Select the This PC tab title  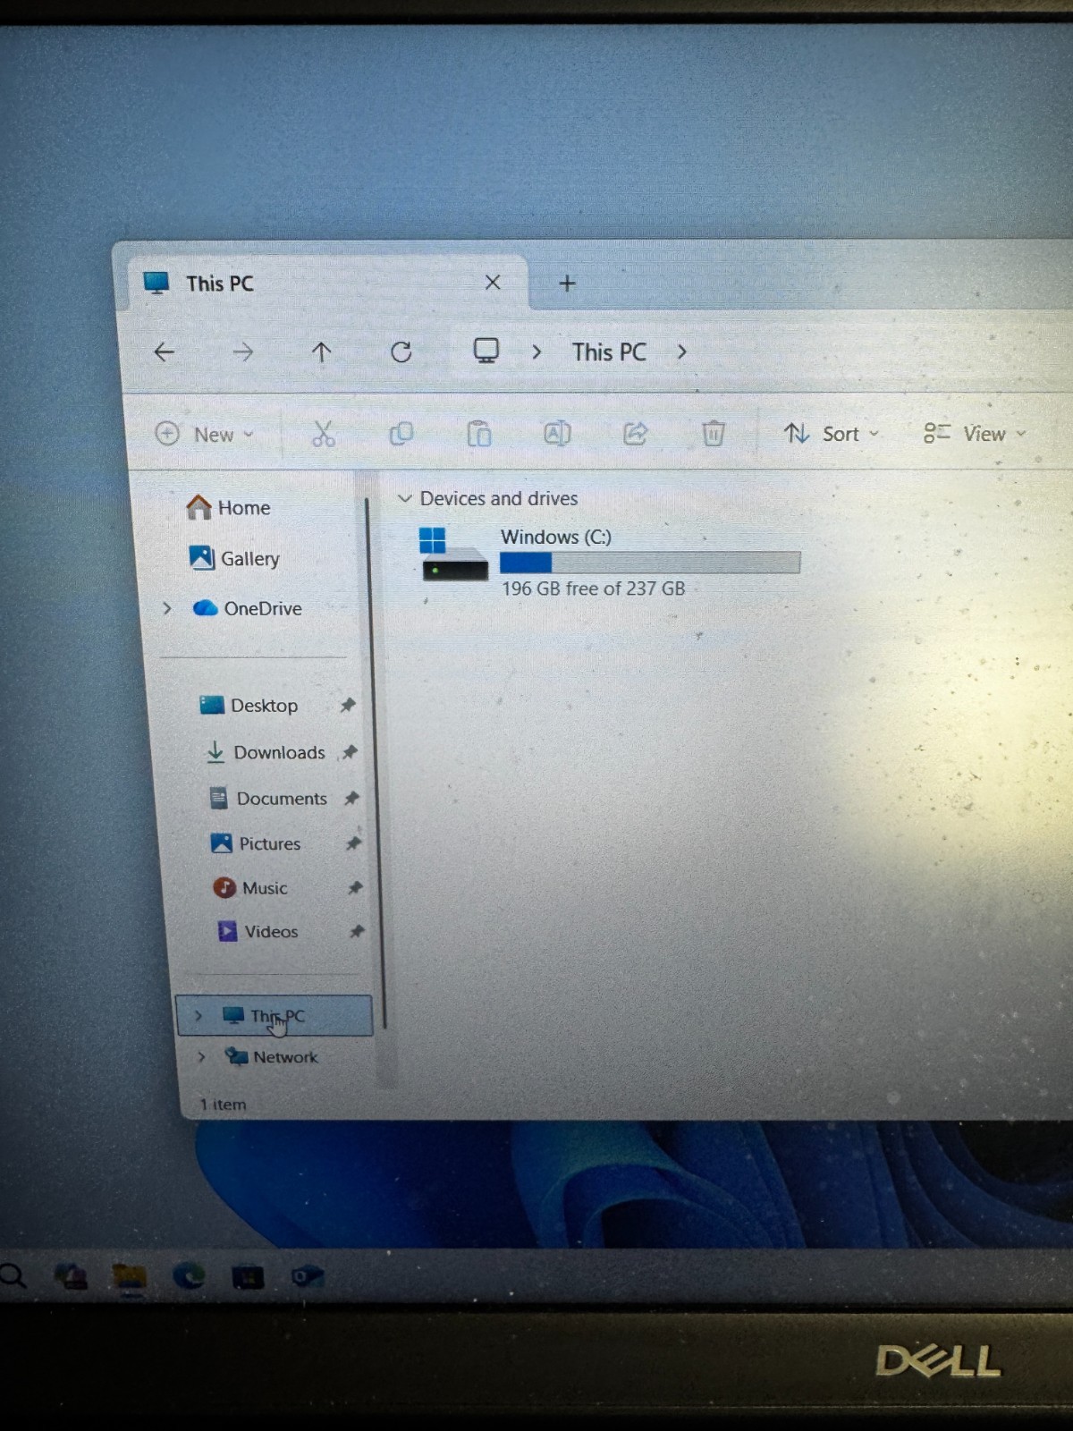click(x=220, y=284)
